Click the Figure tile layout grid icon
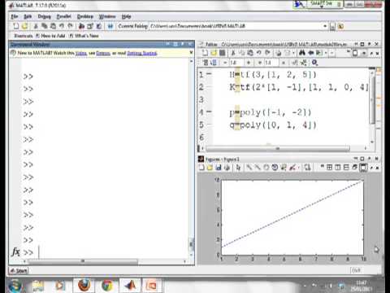Image resolution: width=390 pixels, height=293 pixels. pyautogui.click(x=329, y=168)
